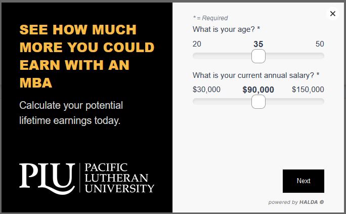Open the powered by HALDA link
This screenshot has height=214, width=346.
point(296,202)
